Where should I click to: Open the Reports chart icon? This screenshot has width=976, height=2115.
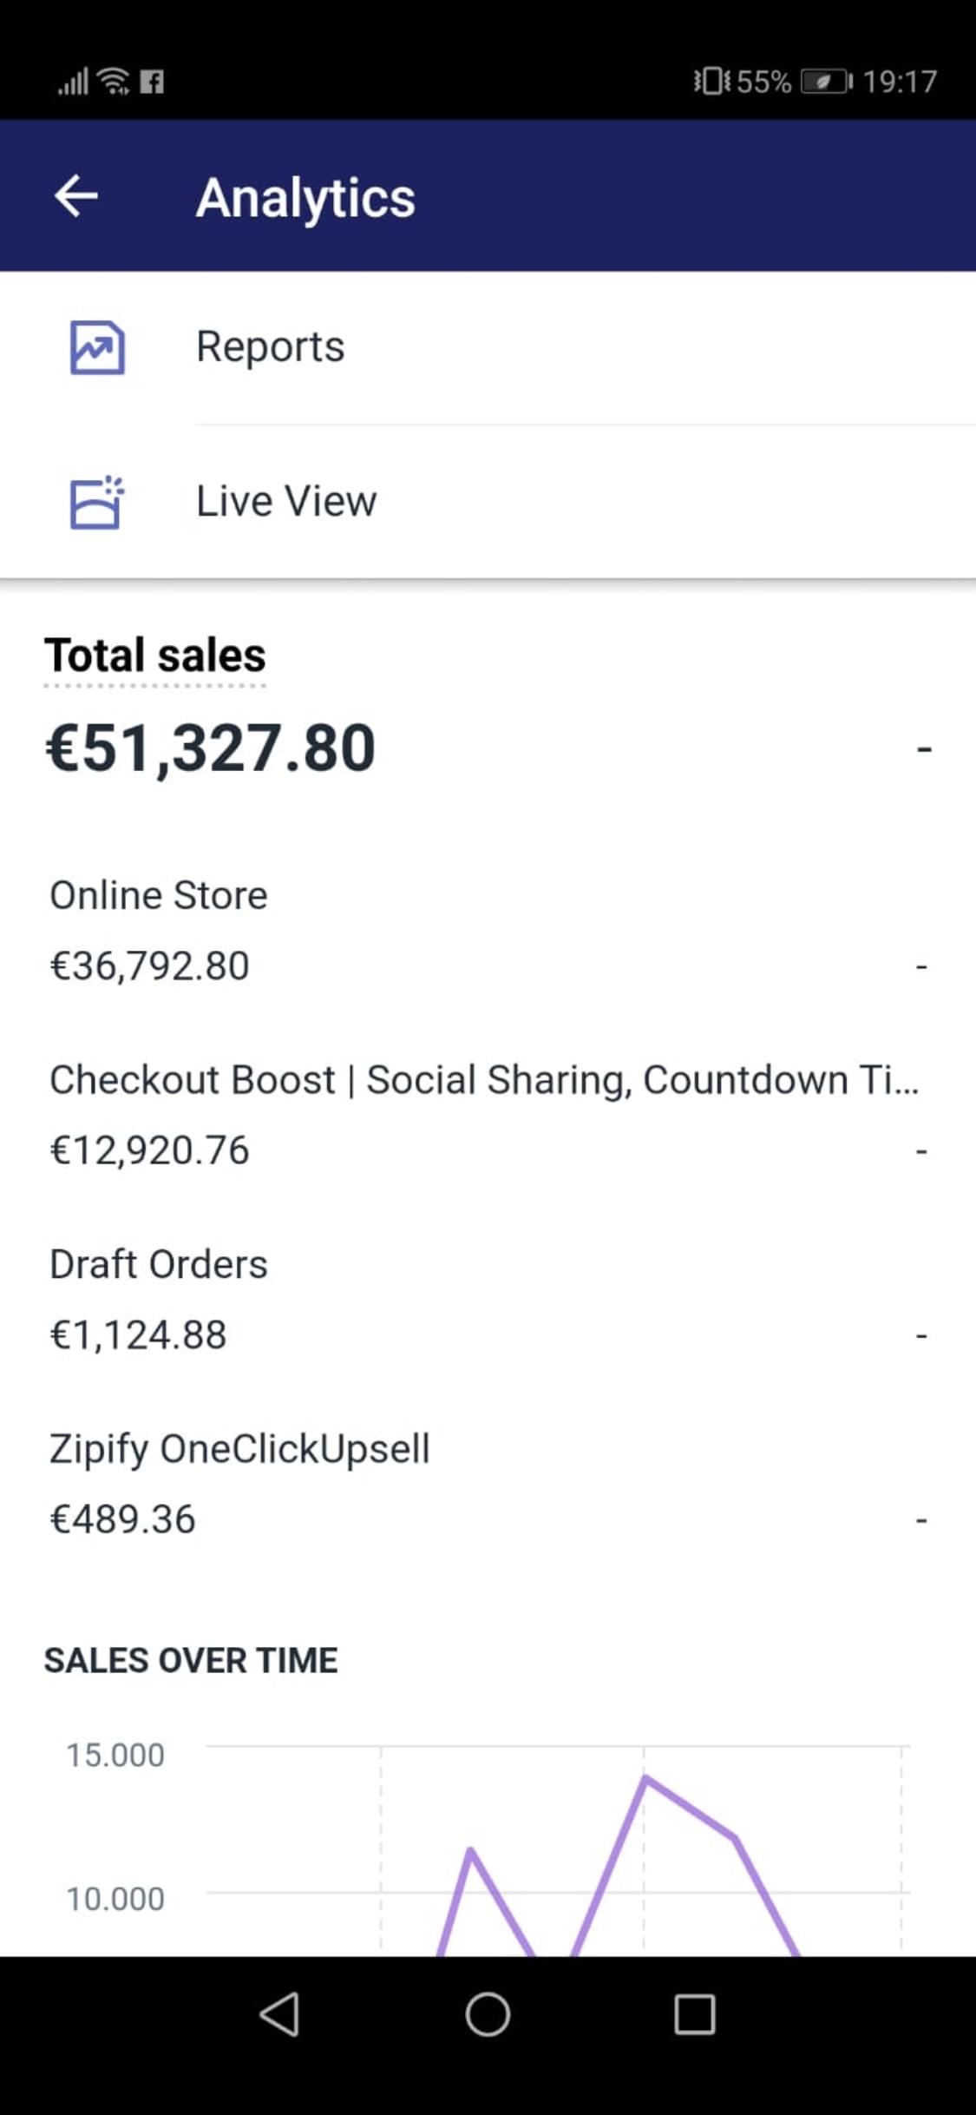(x=96, y=348)
